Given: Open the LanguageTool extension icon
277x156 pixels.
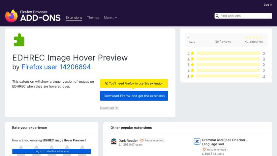Looking at the screenshot, I should 197,141.
